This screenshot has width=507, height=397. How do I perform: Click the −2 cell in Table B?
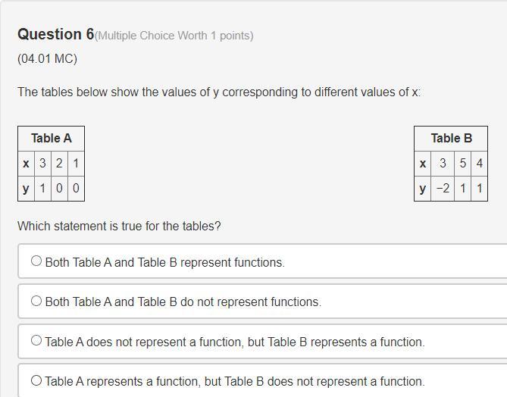point(443,188)
